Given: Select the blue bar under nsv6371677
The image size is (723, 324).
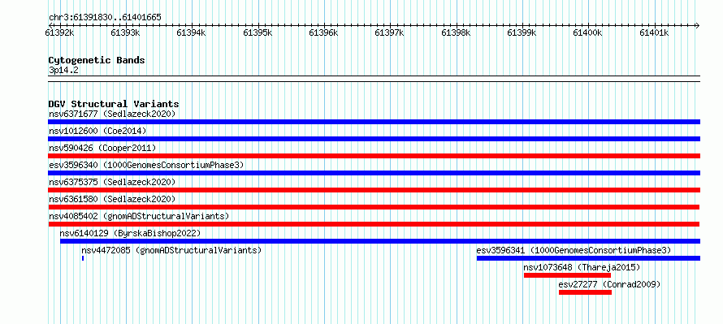Looking at the screenshot, I should tap(374, 122).
